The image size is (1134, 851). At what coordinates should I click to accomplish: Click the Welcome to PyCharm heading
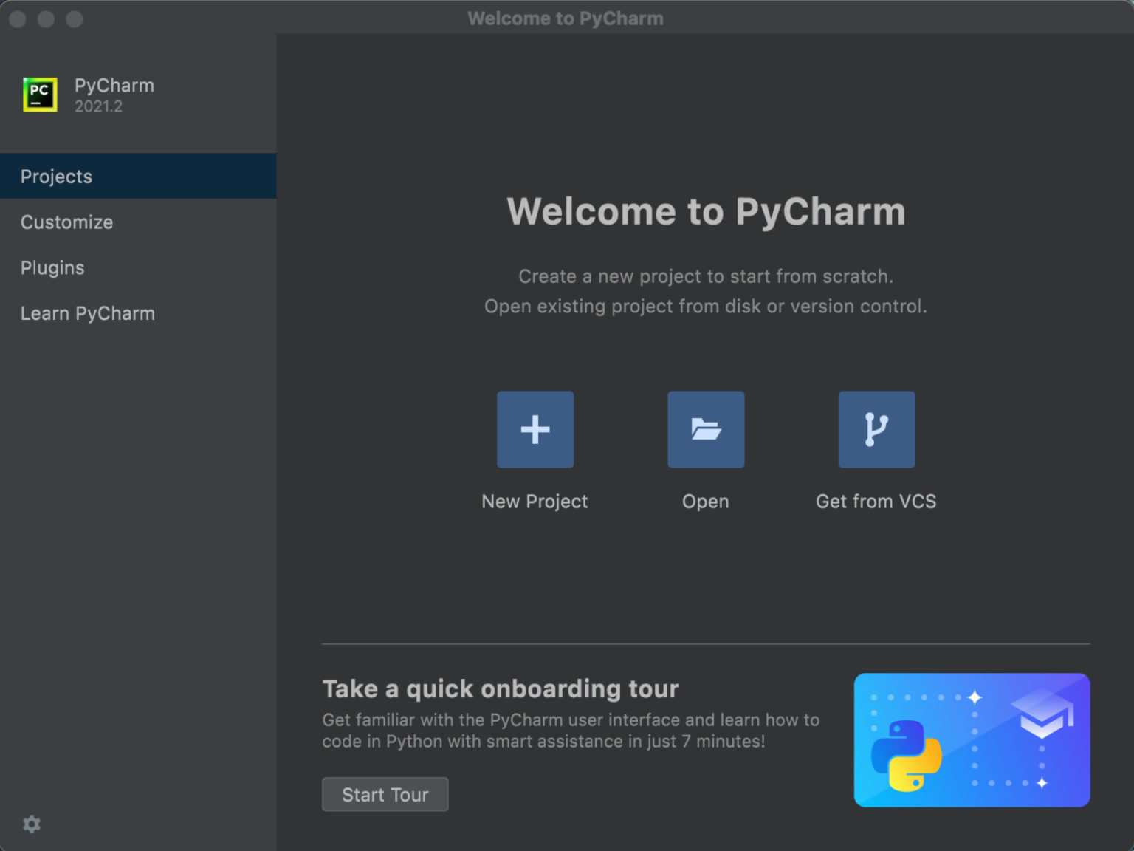(x=707, y=212)
